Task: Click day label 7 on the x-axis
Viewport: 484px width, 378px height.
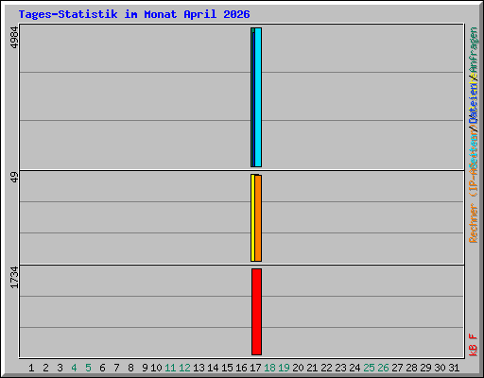Action: 116,368
